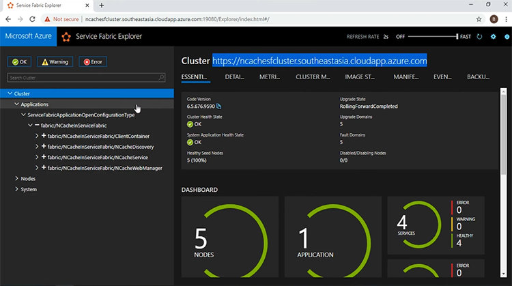The height and width of the screenshot is (286, 512).
Task: Select the Nodes label in the tree
Action: 28,179
